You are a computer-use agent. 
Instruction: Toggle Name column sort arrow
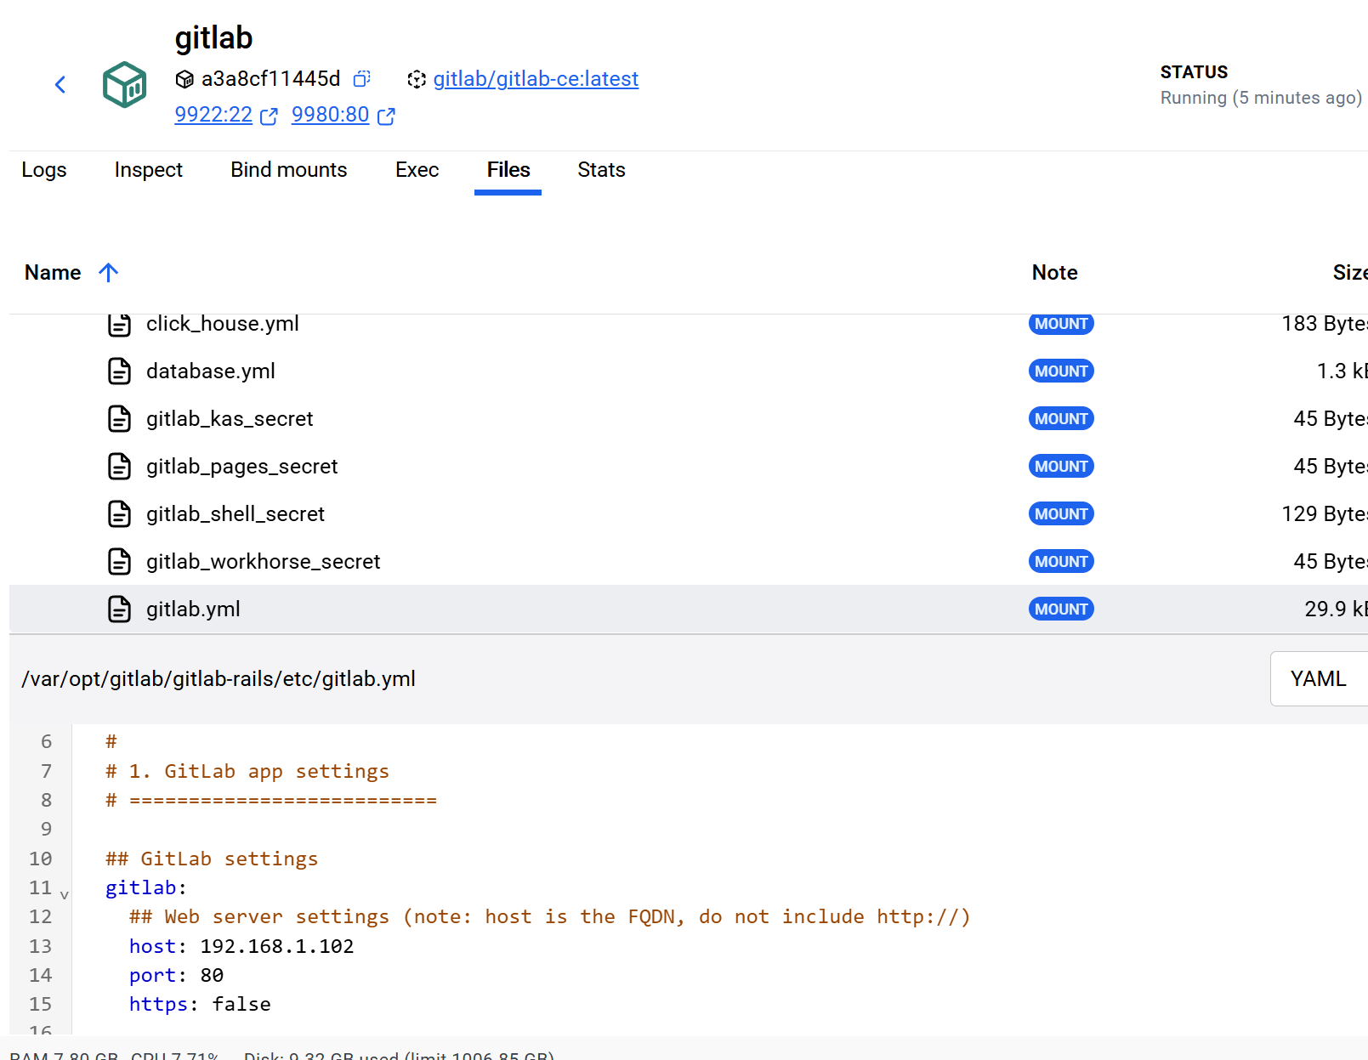[x=108, y=273]
